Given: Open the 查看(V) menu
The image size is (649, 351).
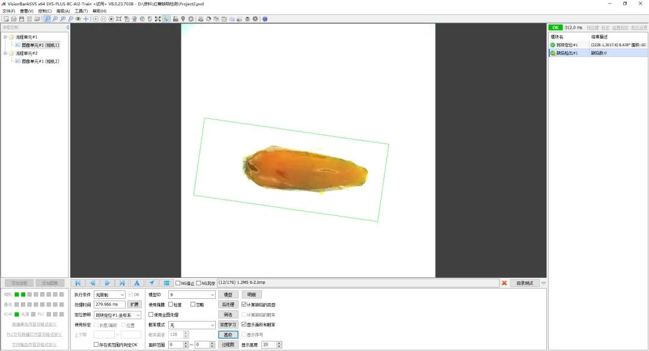Looking at the screenshot, I should tap(26, 11).
